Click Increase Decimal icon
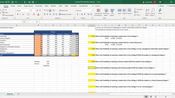Screen dimensions: 175x98 pyautogui.click(x=88, y=14)
